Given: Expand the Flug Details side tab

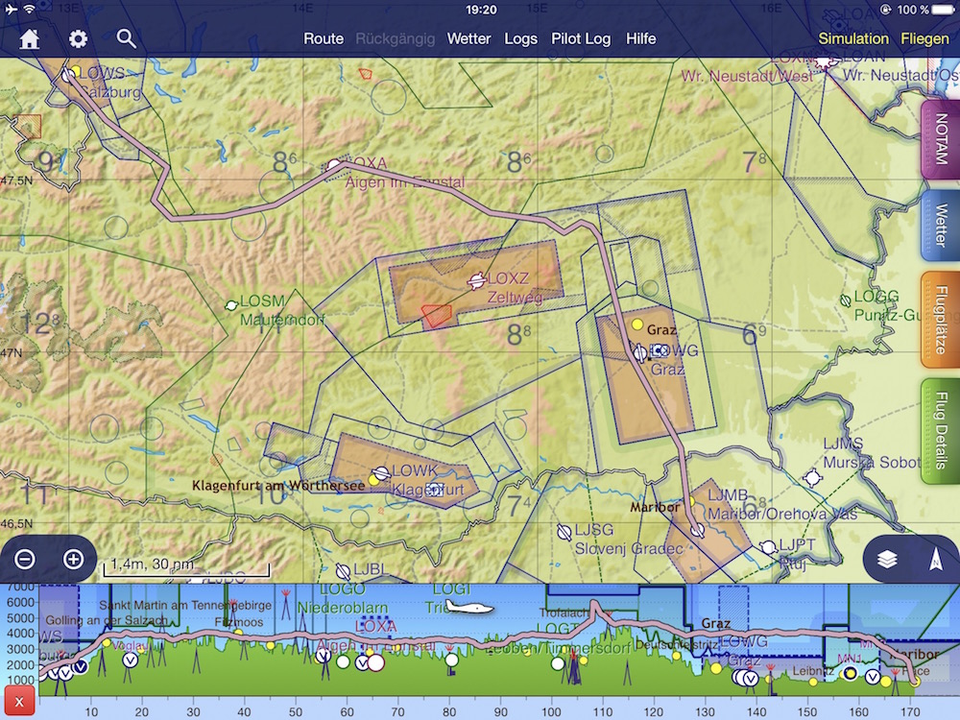Looking at the screenshot, I should 941,430.
